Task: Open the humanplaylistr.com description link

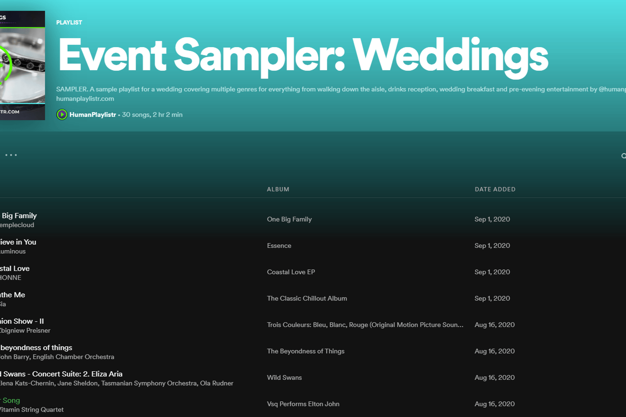Action: click(85, 99)
